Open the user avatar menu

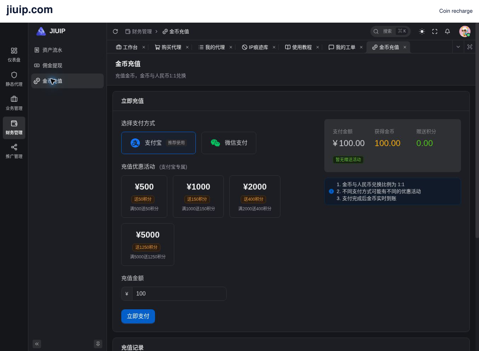tap(465, 31)
